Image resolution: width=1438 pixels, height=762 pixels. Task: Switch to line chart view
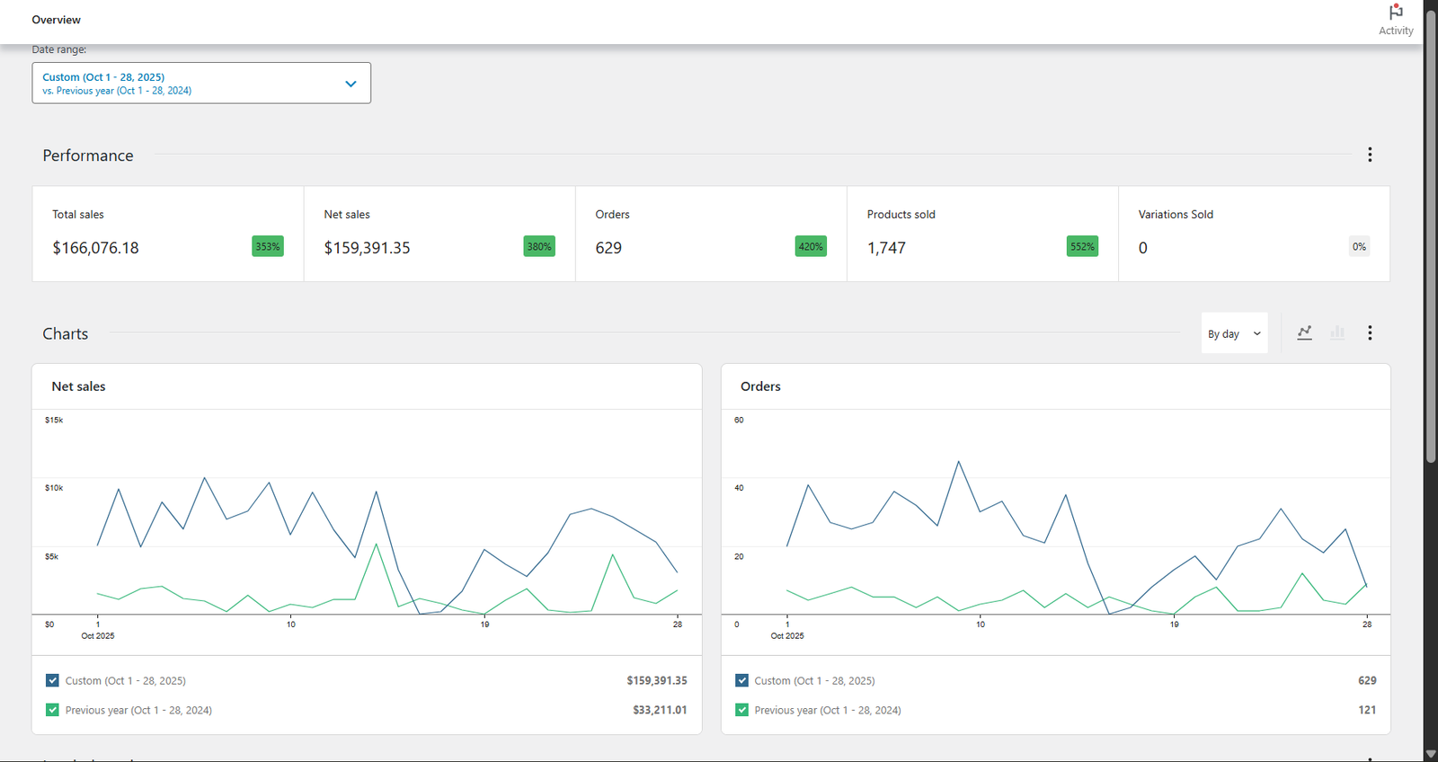coord(1304,333)
